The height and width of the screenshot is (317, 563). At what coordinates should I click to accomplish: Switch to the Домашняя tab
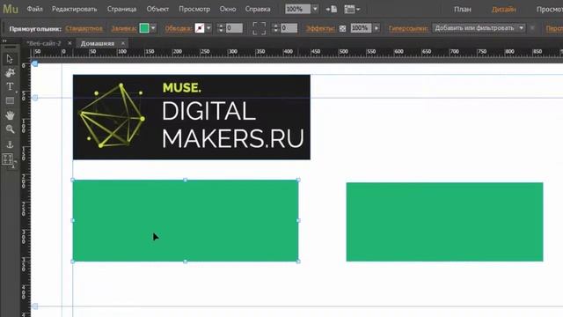coord(98,43)
